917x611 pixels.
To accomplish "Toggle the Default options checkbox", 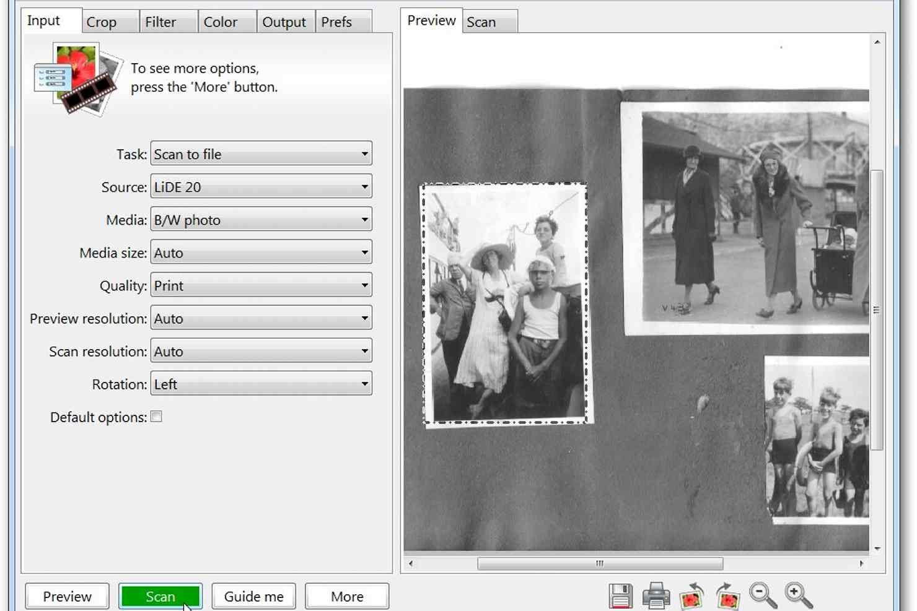I will pyautogui.click(x=156, y=417).
